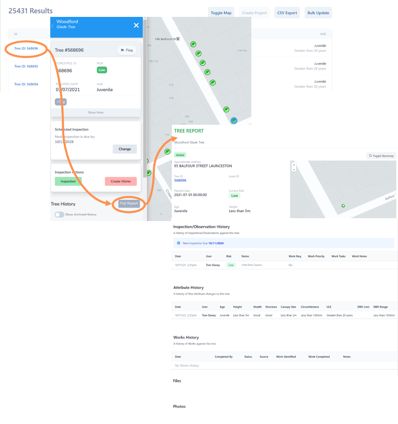398x424 pixels.
Task: Click Change for scheduled inspection
Action: tap(124, 149)
